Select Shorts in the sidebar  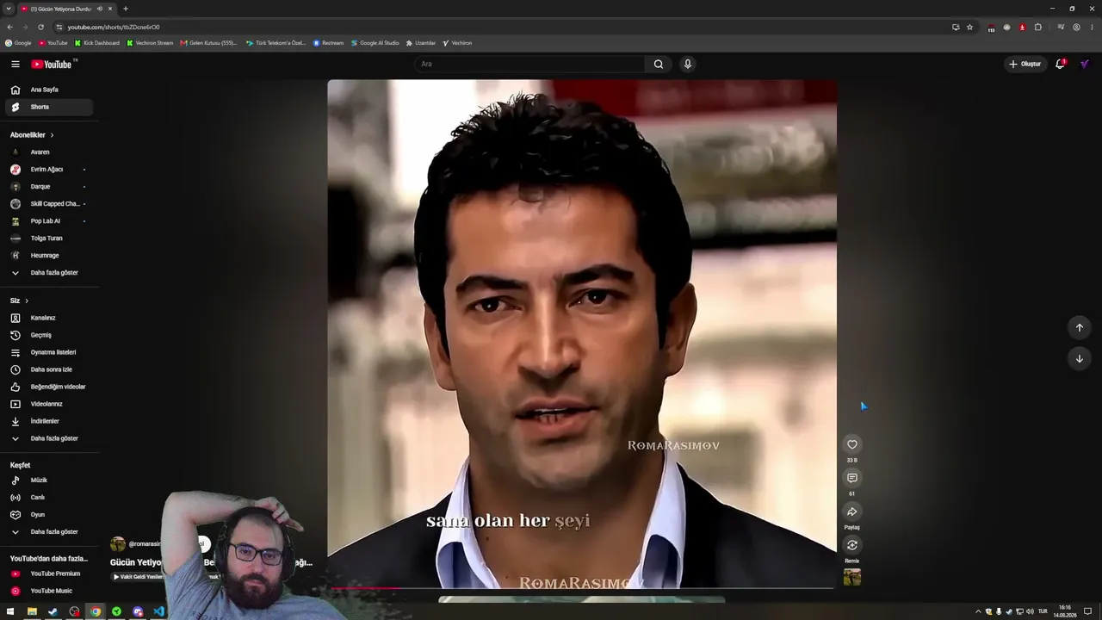coord(49,107)
